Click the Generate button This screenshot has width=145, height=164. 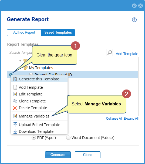click(58, 155)
